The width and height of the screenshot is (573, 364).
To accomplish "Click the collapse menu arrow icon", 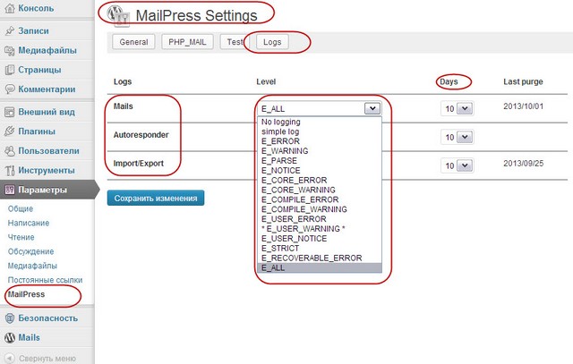I will tap(10, 358).
